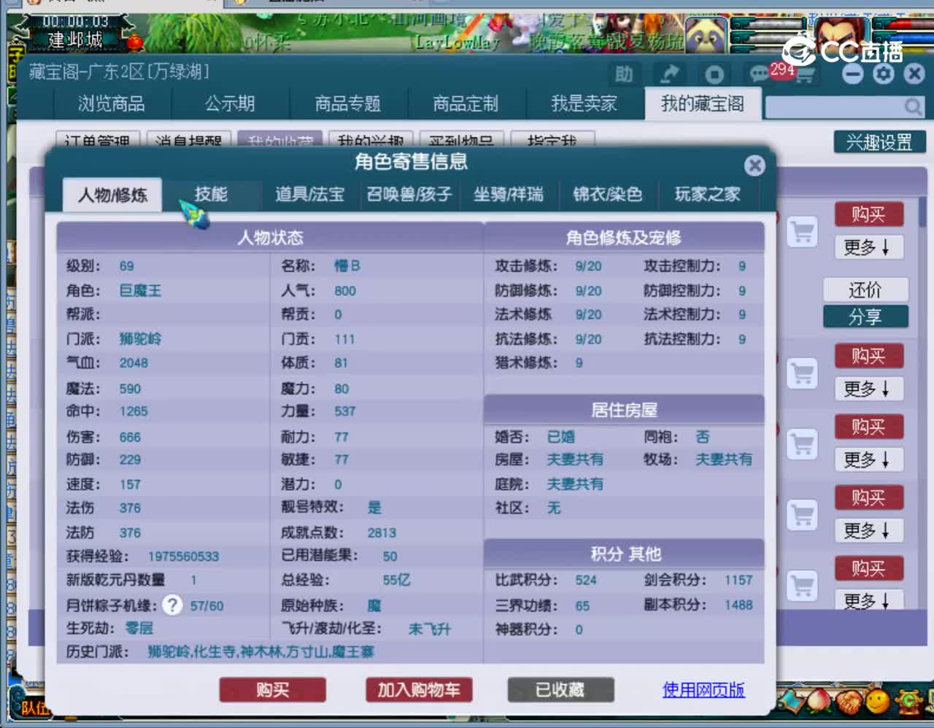Click 成就点数 value 2813
Screen dimensions: 934x728
(x=382, y=533)
